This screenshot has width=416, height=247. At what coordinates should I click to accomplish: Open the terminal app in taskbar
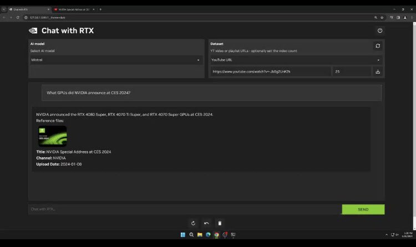pos(233,235)
